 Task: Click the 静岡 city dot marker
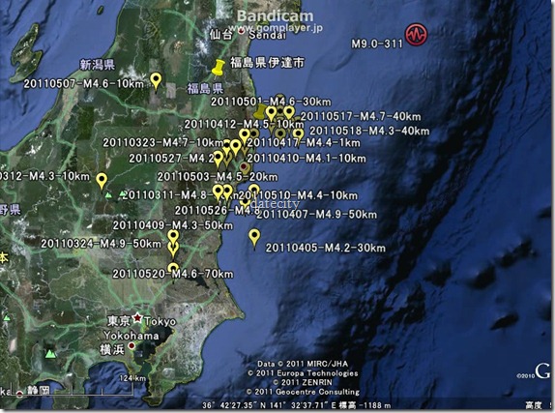19,394
